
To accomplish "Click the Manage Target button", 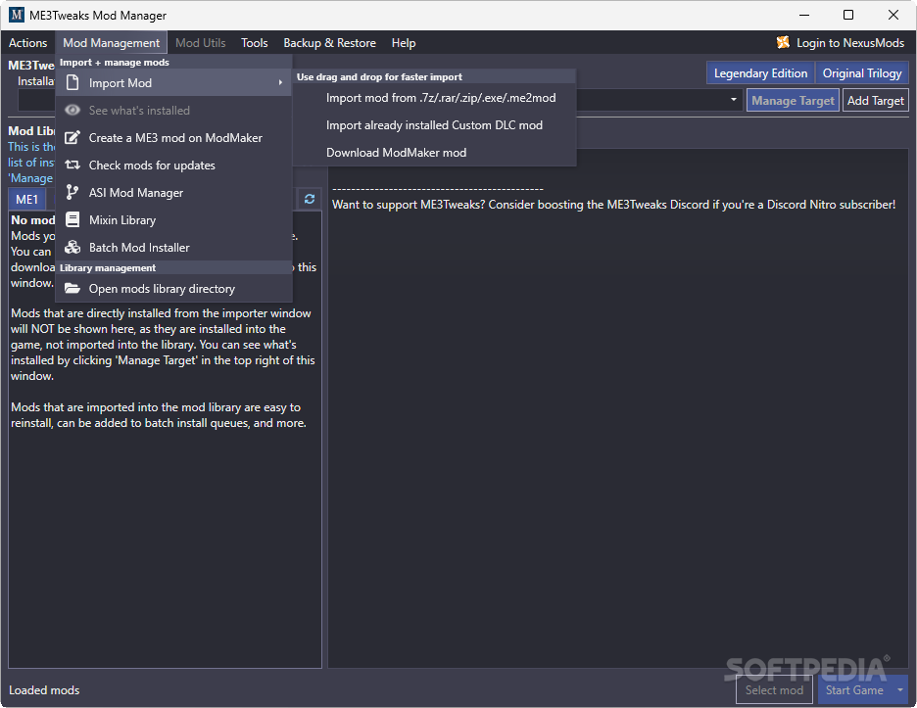I will (x=793, y=101).
